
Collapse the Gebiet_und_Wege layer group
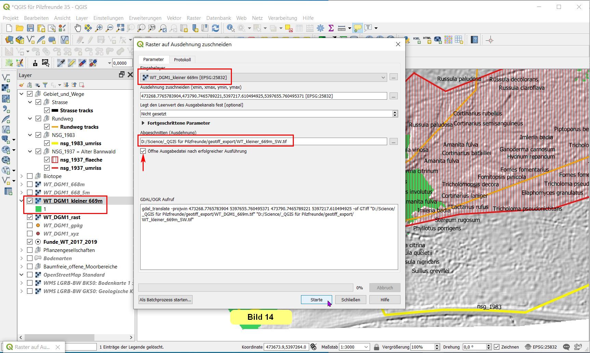[x=22, y=94]
